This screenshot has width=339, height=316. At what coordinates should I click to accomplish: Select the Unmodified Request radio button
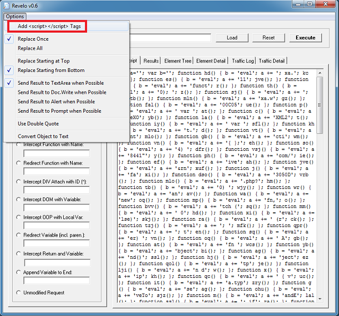20,292
